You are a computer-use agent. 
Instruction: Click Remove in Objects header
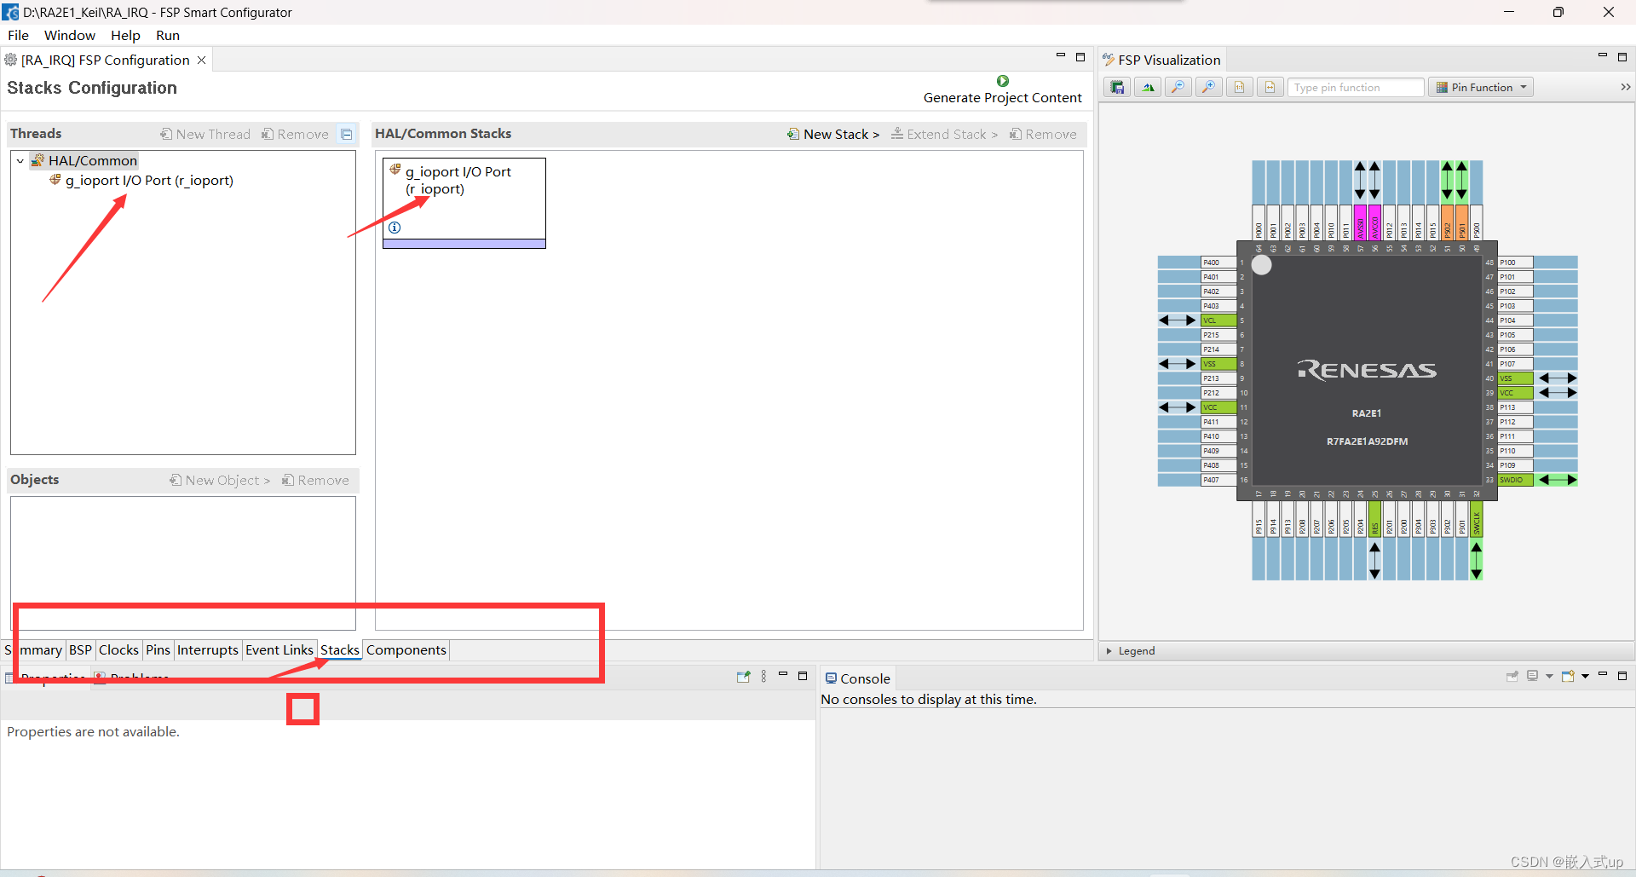click(x=315, y=481)
